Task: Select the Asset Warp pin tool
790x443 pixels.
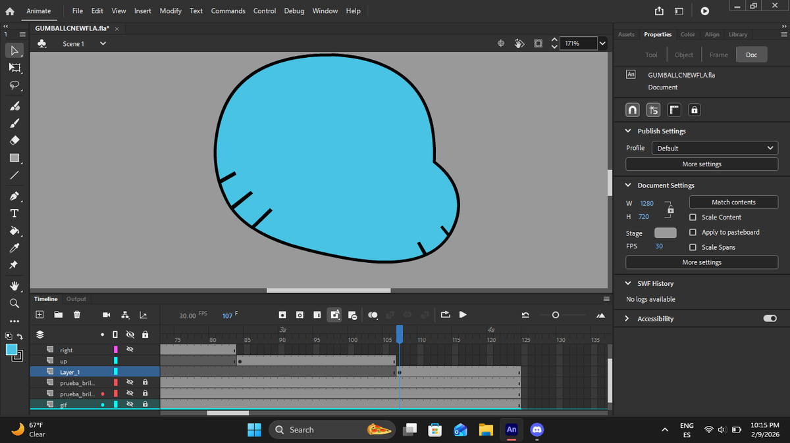Action: (x=14, y=265)
